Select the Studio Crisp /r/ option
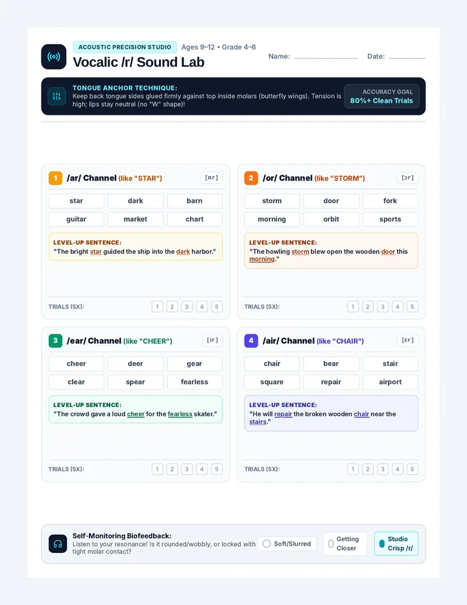This screenshot has width=467, height=605. point(396,543)
